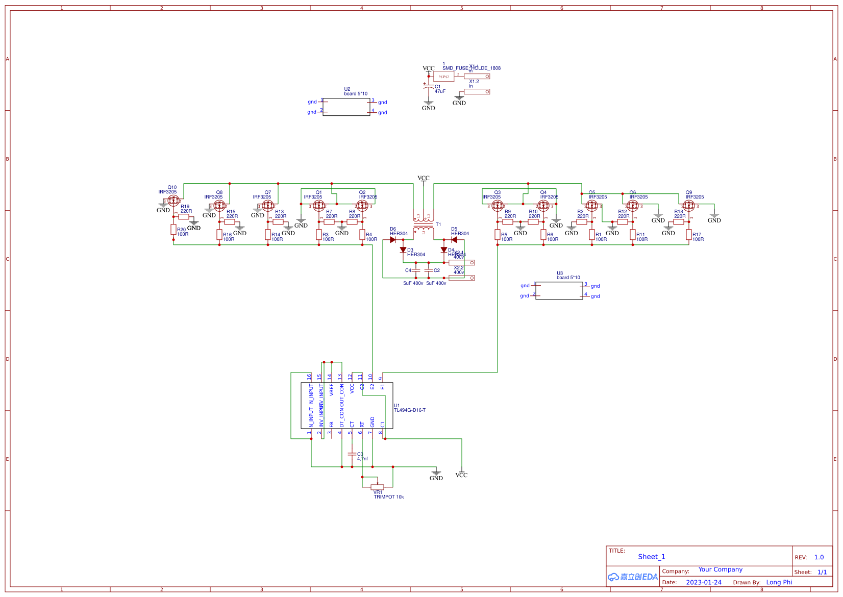
Task: Select diode D3 HER304 symbol
Action: pyautogui.click(x=403, y=251)
